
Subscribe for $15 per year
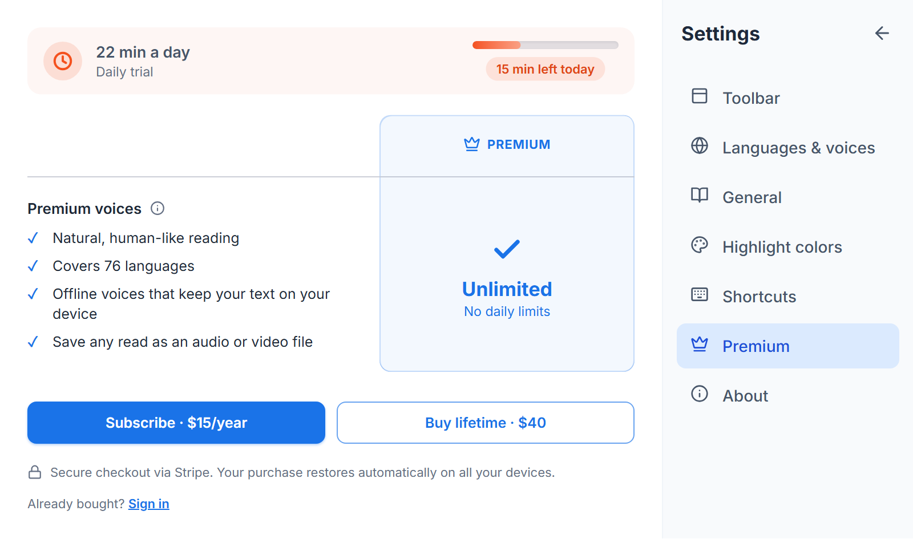coord(176,423)
